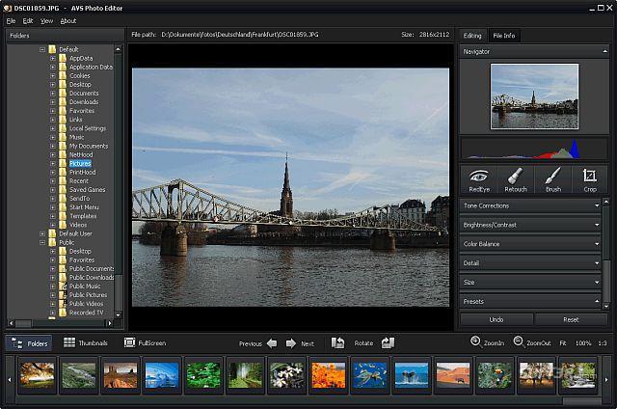This screenshot has width=617, height=409.
Task: Select the Recorded TV folder
Action: (x=86, y=313)
